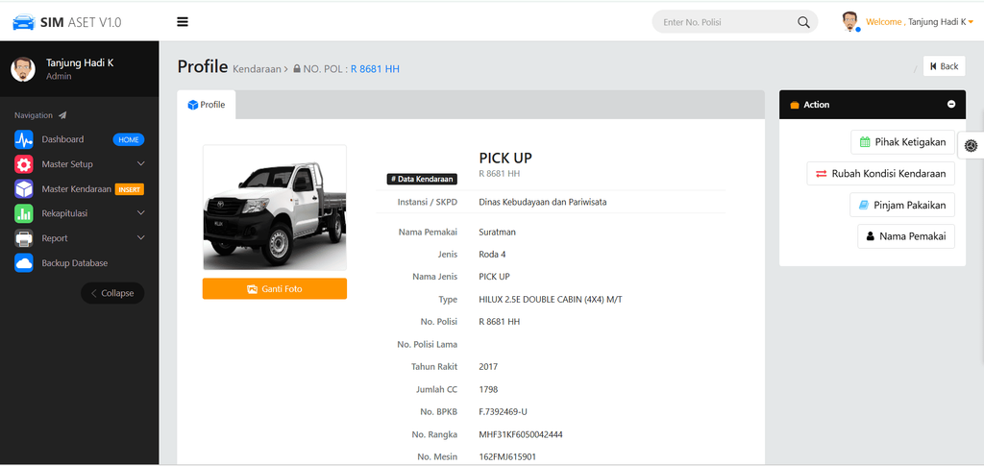Click the Rekapitulasi bar chart icon

24,213
